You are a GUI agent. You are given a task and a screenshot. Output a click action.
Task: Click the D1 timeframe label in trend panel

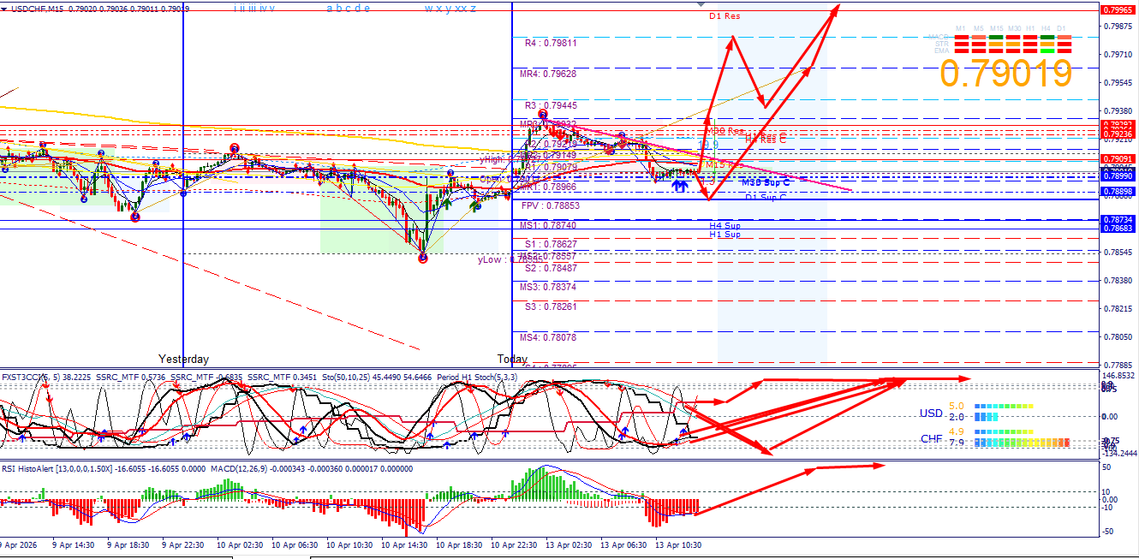click(x=1061, y=28)
